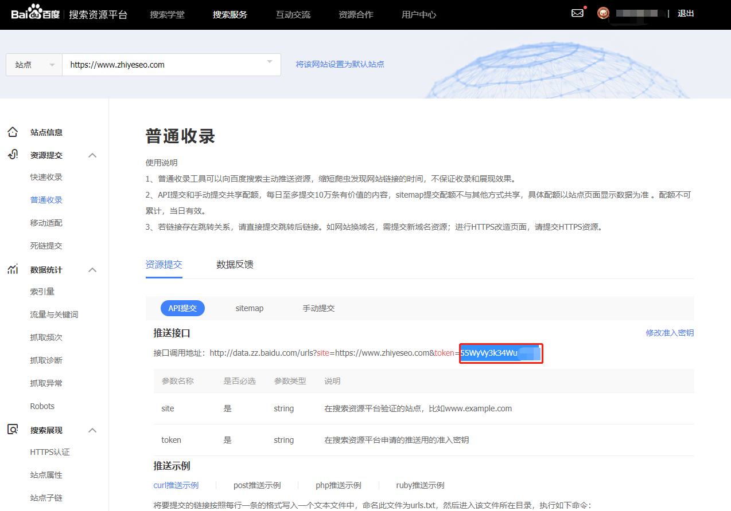Click the house icon beside 站点信息
Image resolution: width=731 pixels, height=511 pixels.
coord(13,132)
